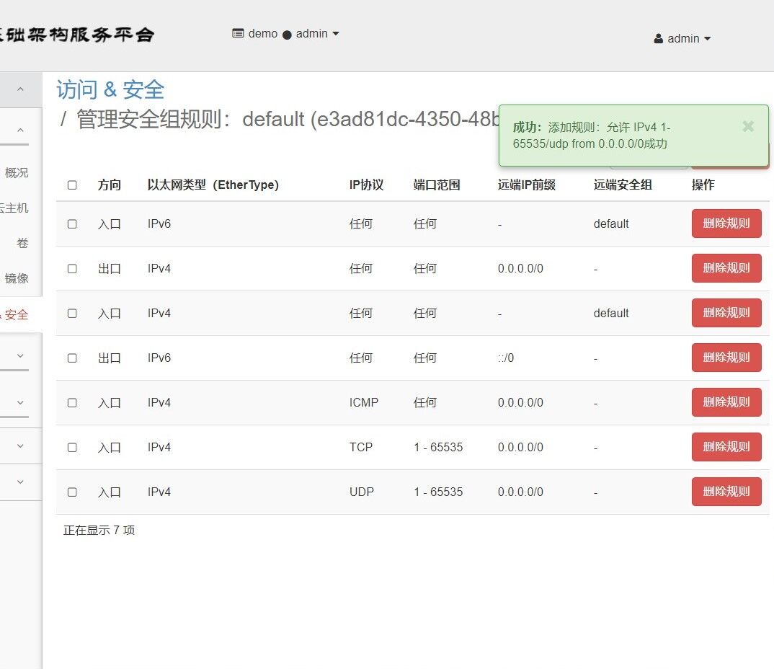Check the 出口 IPv6 ::/0 rule checkbox
Viewport: 774px width, 669px height.
coord(72,358)
